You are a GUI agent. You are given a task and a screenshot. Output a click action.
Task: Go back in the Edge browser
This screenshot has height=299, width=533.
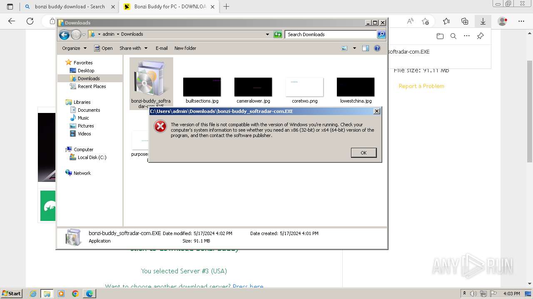(12, 21)
